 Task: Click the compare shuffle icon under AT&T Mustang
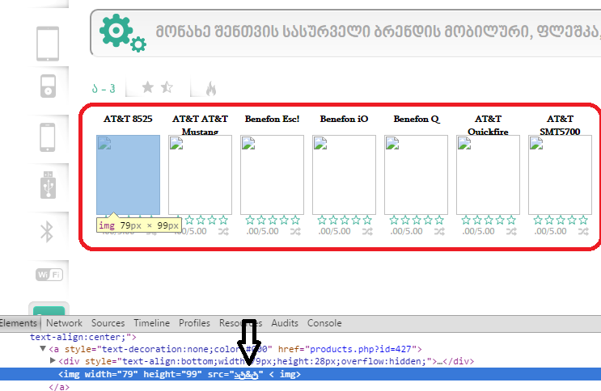coord(223,231)
